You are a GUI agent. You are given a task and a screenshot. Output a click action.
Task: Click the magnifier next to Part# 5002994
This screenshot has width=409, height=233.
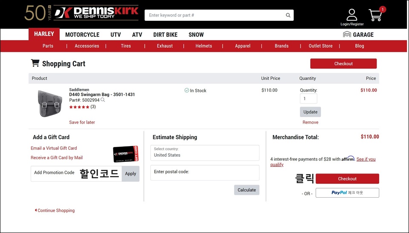[103, 100]
